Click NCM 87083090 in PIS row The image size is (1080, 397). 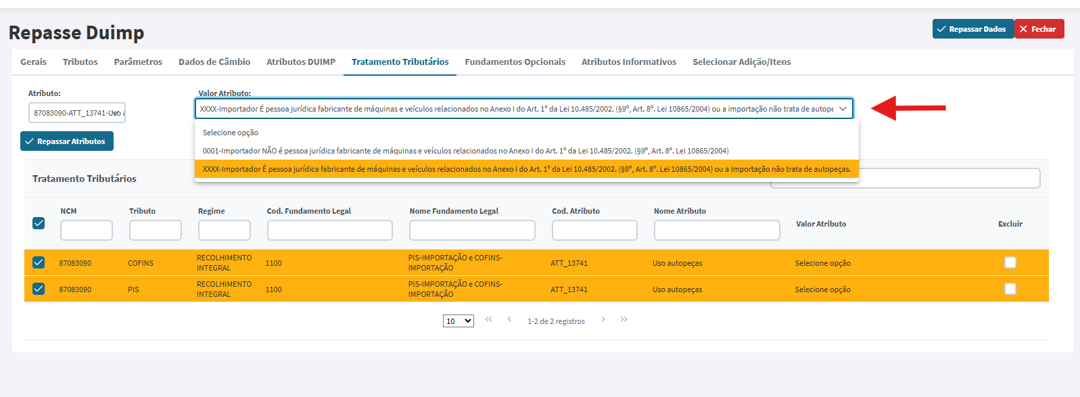(75, 289)
